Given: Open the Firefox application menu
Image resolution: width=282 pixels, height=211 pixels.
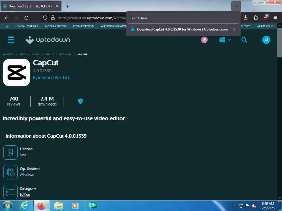Looking at the screenshot, I should pyautogui.click(x=275, y=18).
